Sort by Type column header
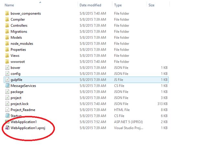 tap(118, 5)
